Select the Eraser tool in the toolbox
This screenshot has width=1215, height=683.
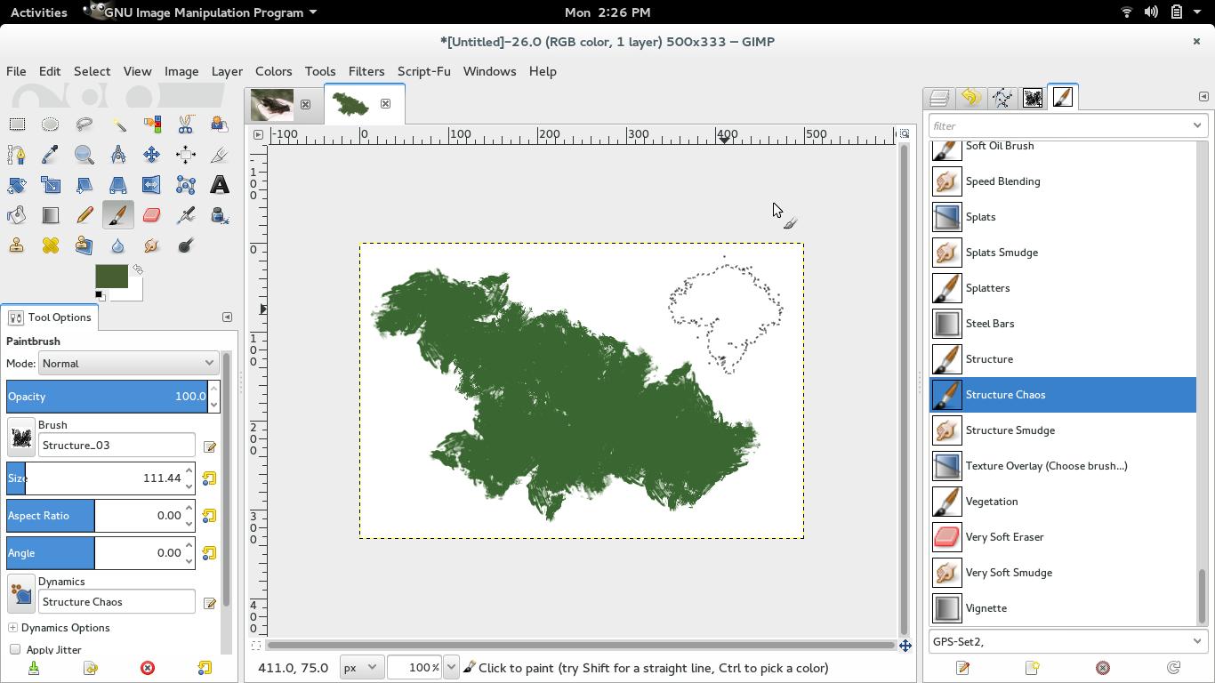(151, 215)
